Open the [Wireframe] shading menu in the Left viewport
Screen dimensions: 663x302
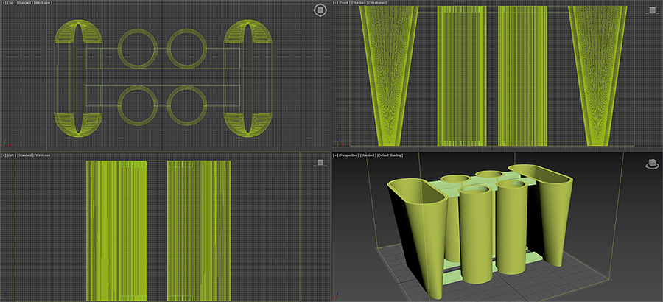tap(43, 155)
